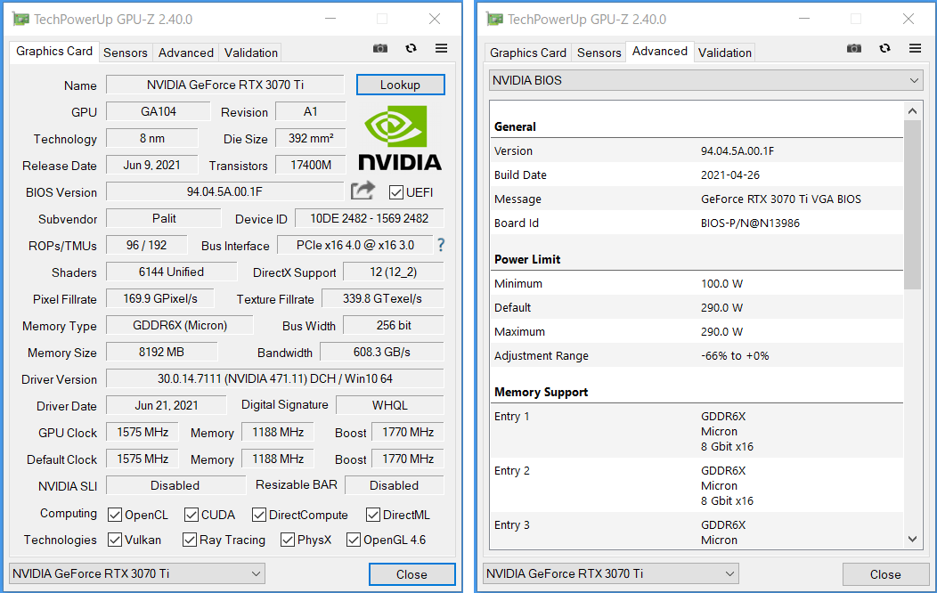Click the BIOS Version field 94.04.5A.00.1F
This screenshot has height=593, width=937.
point(224,191)
